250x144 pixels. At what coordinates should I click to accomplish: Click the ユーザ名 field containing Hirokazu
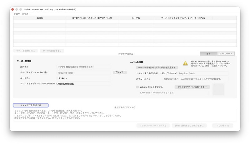(83, 78)
